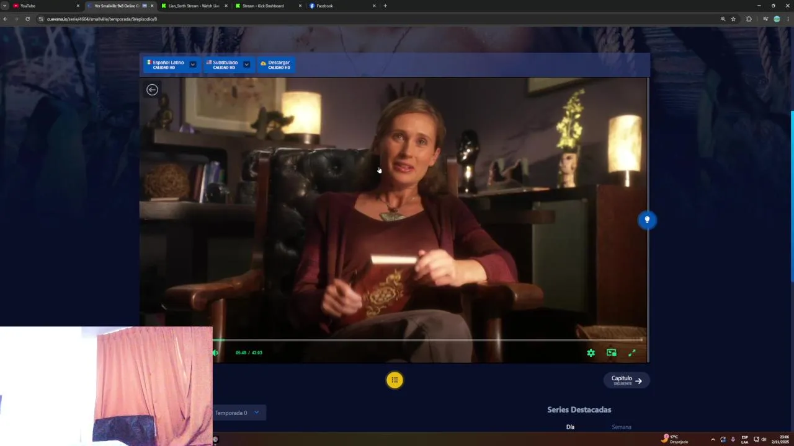Click the Series Destacadas heading
Screen dimensions: 794x446
pyautogui.click(x=579, y=409)
